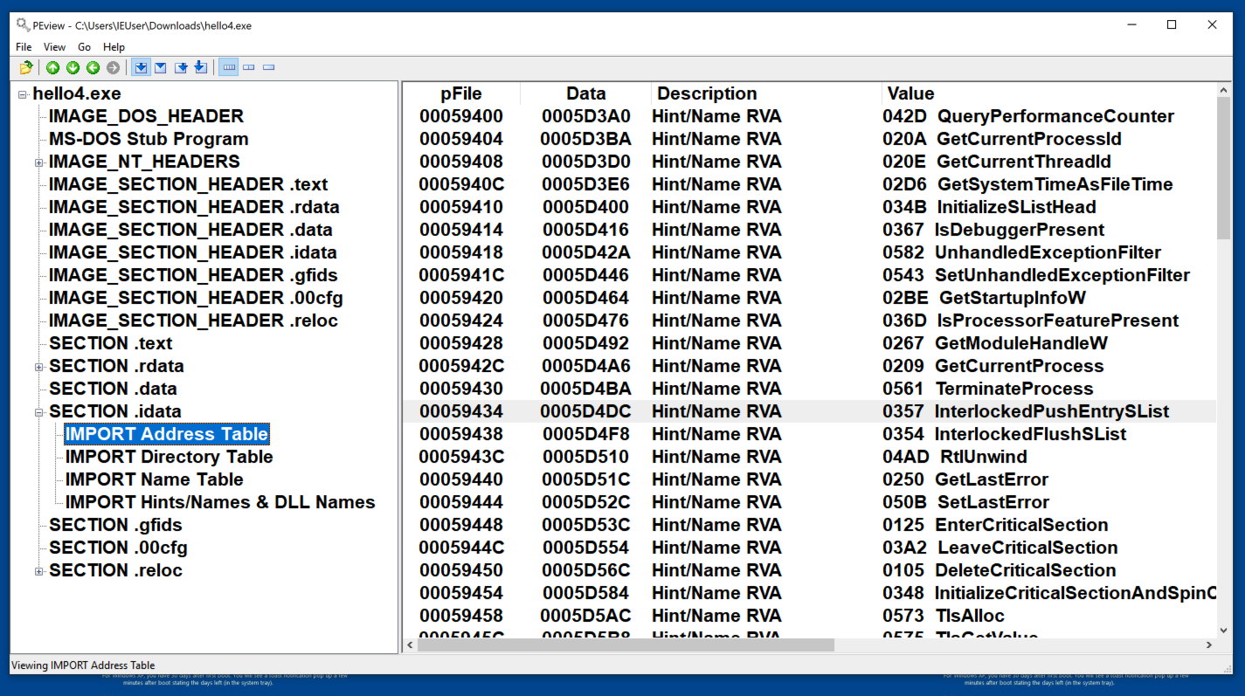Click the PEview app icon in title bar
The height and width of the screenshot is (696, 1245).
24,25
